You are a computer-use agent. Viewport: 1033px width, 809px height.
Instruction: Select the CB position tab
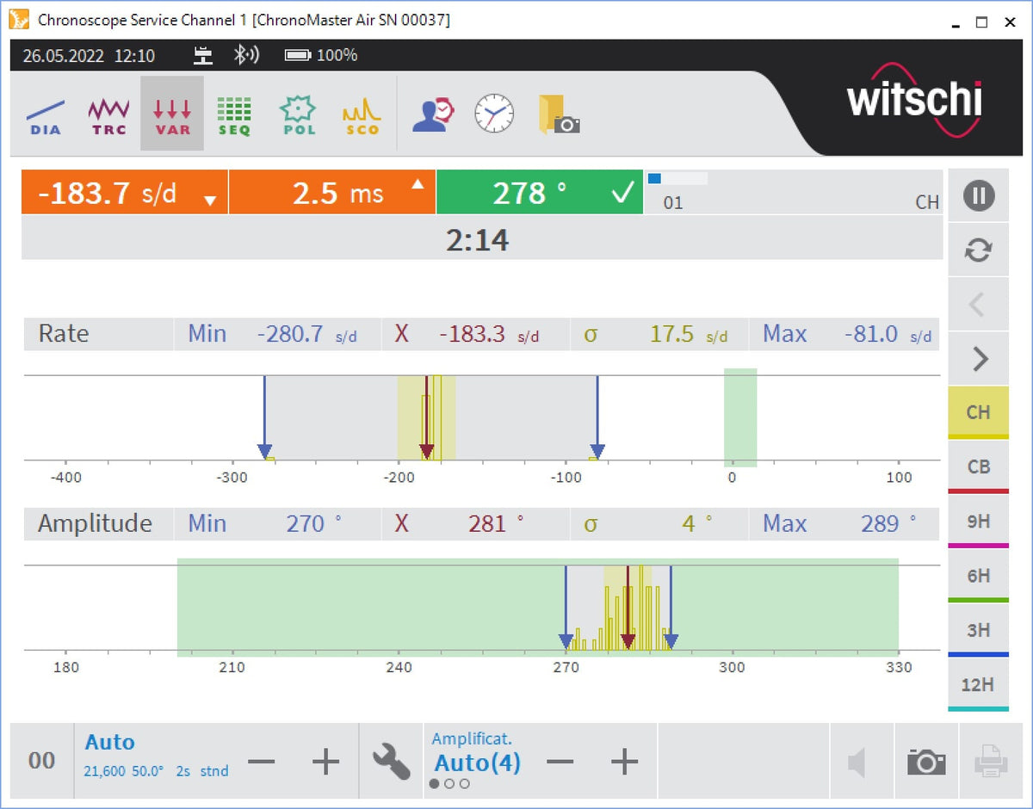(x=978, y=466)
